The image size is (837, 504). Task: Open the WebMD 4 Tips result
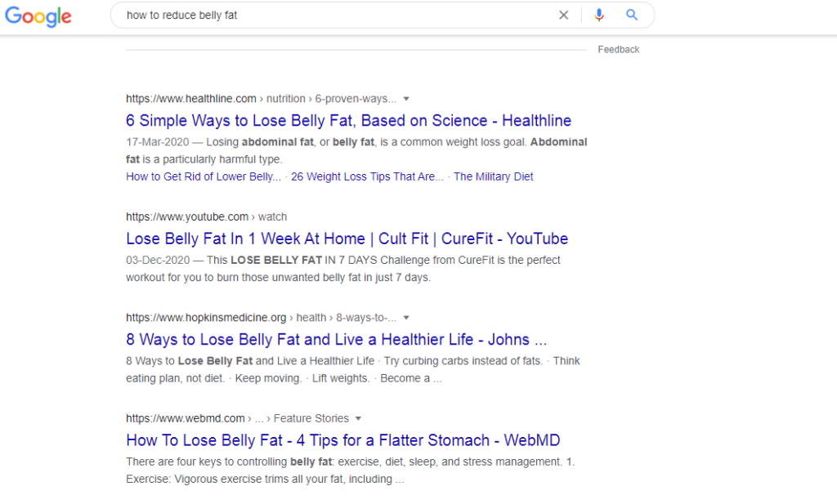click(342, 439)
